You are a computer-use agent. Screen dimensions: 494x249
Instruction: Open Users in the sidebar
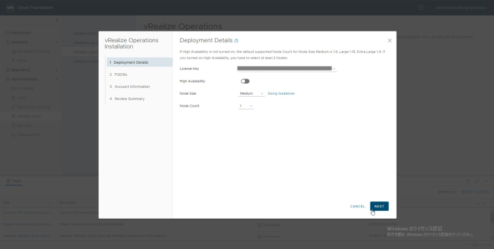[x=21, y=98]
